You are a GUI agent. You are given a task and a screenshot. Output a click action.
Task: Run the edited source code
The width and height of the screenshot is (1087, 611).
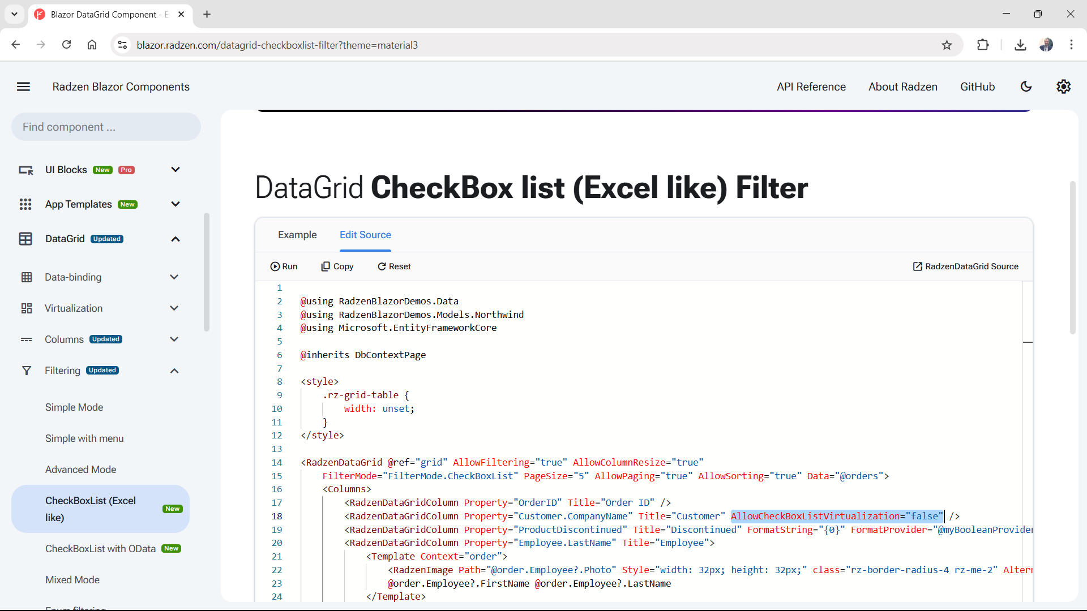coord(284,266)
